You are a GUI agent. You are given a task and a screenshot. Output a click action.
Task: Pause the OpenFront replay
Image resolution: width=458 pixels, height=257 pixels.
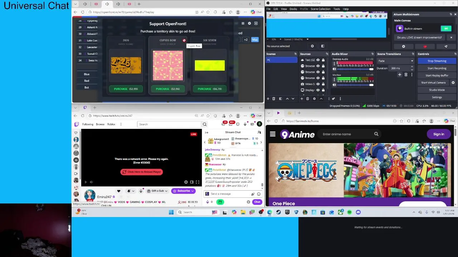point(243,24)
